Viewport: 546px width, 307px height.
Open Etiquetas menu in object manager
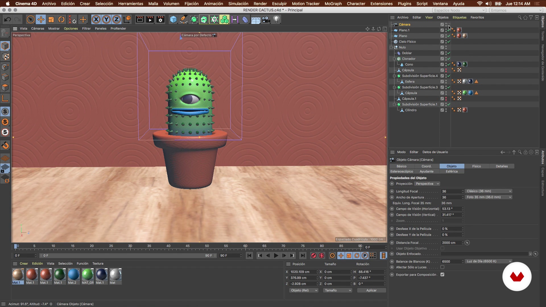[x=459, y=17]
